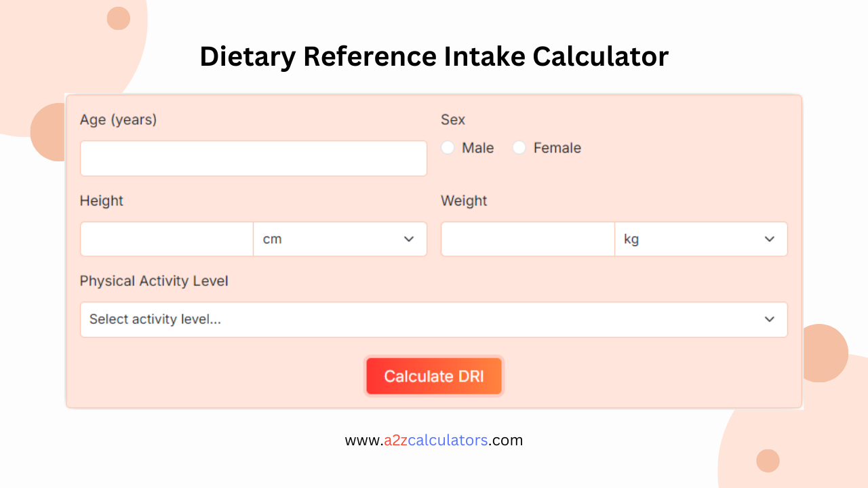Click the Height value input box
This screenshot has width=868, height=488.
click(166, 239)
